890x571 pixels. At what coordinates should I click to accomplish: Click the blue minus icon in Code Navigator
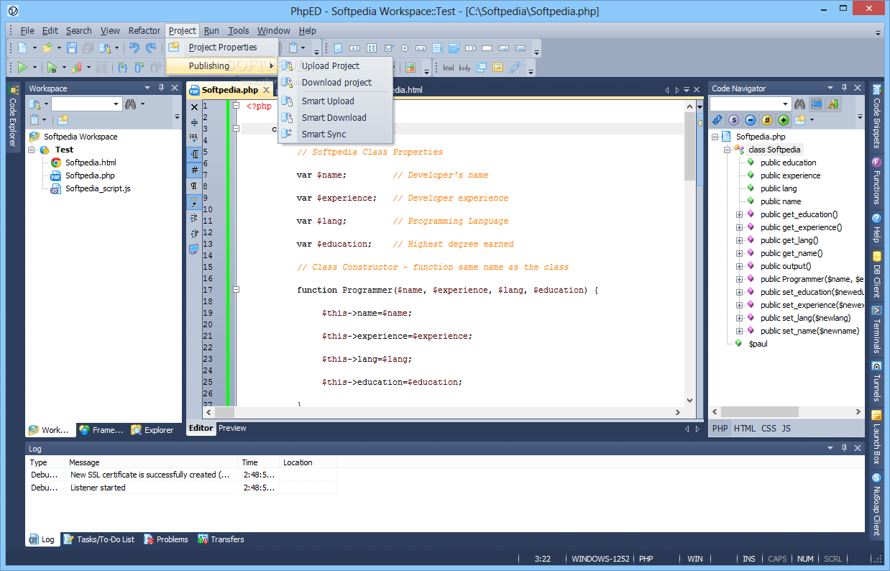(751, 120)
